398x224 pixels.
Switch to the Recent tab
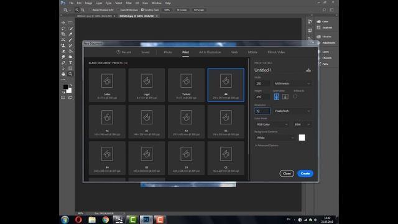pos(124,52)
